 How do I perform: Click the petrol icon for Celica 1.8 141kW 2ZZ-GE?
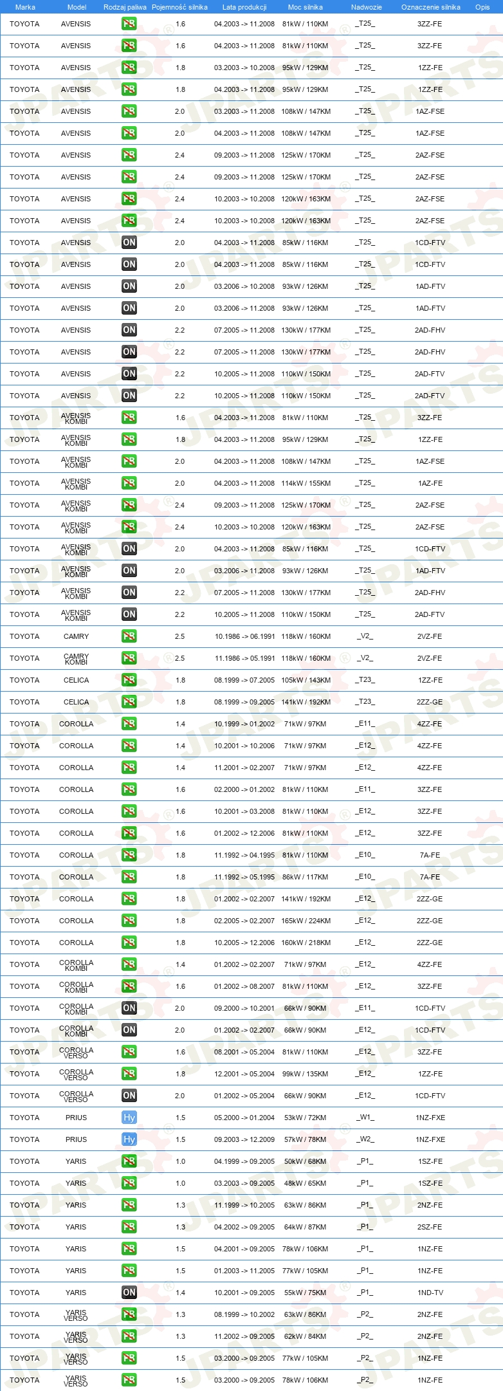pos(129,702)
